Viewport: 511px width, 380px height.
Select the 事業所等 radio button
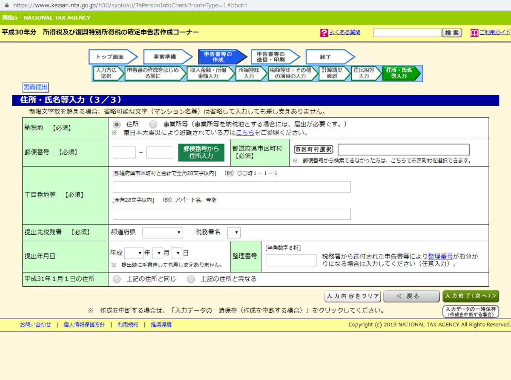[153, 124]
